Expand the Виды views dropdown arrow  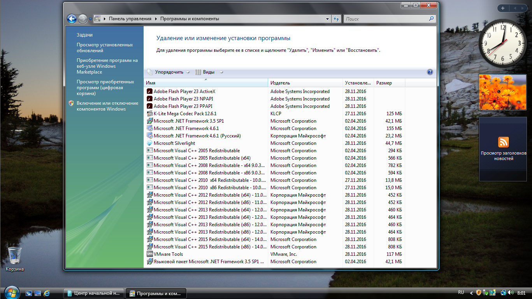[x=221, y=72]
